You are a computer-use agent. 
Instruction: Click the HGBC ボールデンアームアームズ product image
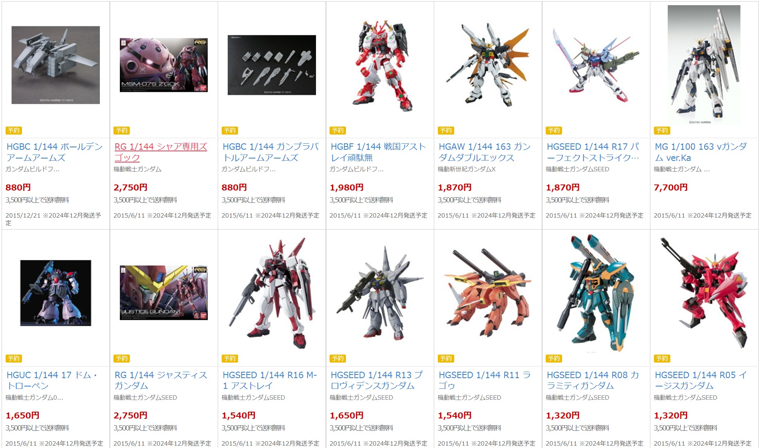56,65
